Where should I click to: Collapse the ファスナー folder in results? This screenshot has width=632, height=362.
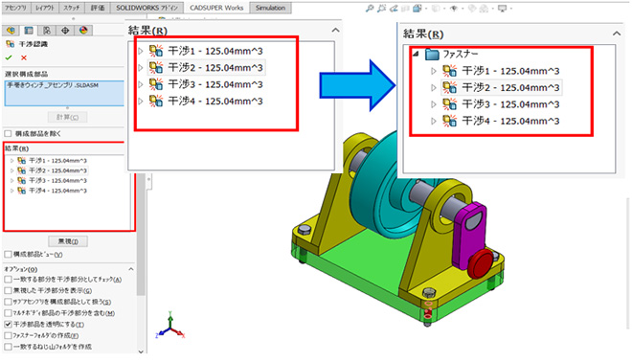(x=416, y=54)
